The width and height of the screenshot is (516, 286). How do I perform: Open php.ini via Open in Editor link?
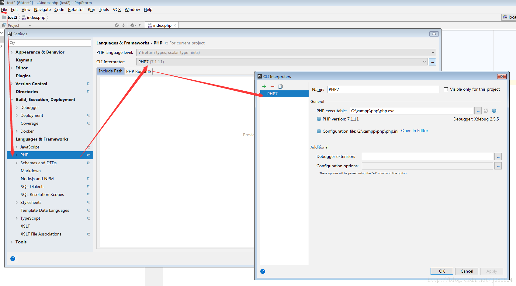(414, 131)
